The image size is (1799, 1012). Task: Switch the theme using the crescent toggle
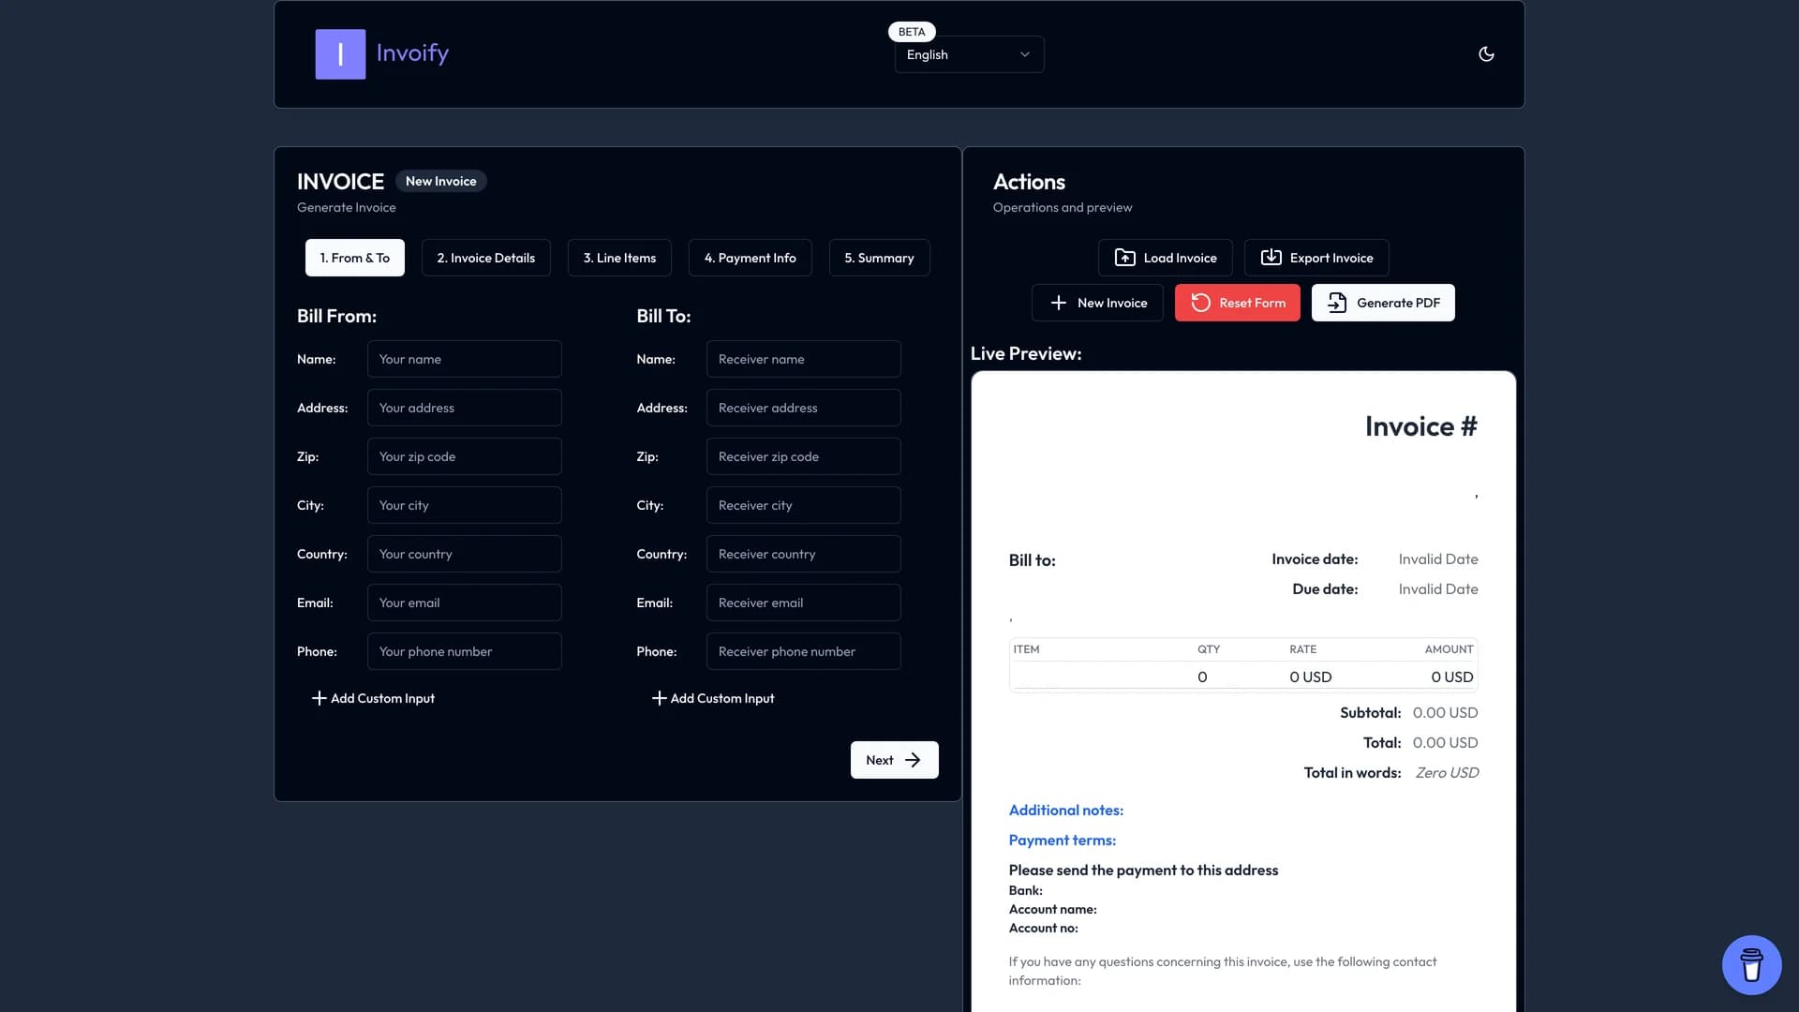pos(1486,53)
